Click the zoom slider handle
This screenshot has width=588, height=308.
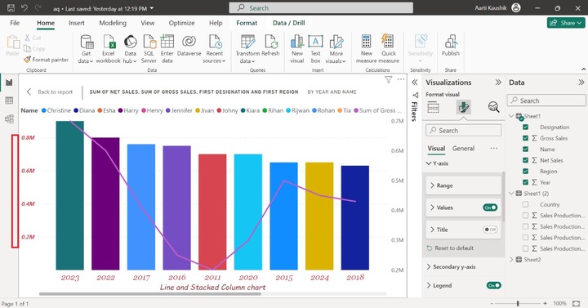tap(518, 303)
